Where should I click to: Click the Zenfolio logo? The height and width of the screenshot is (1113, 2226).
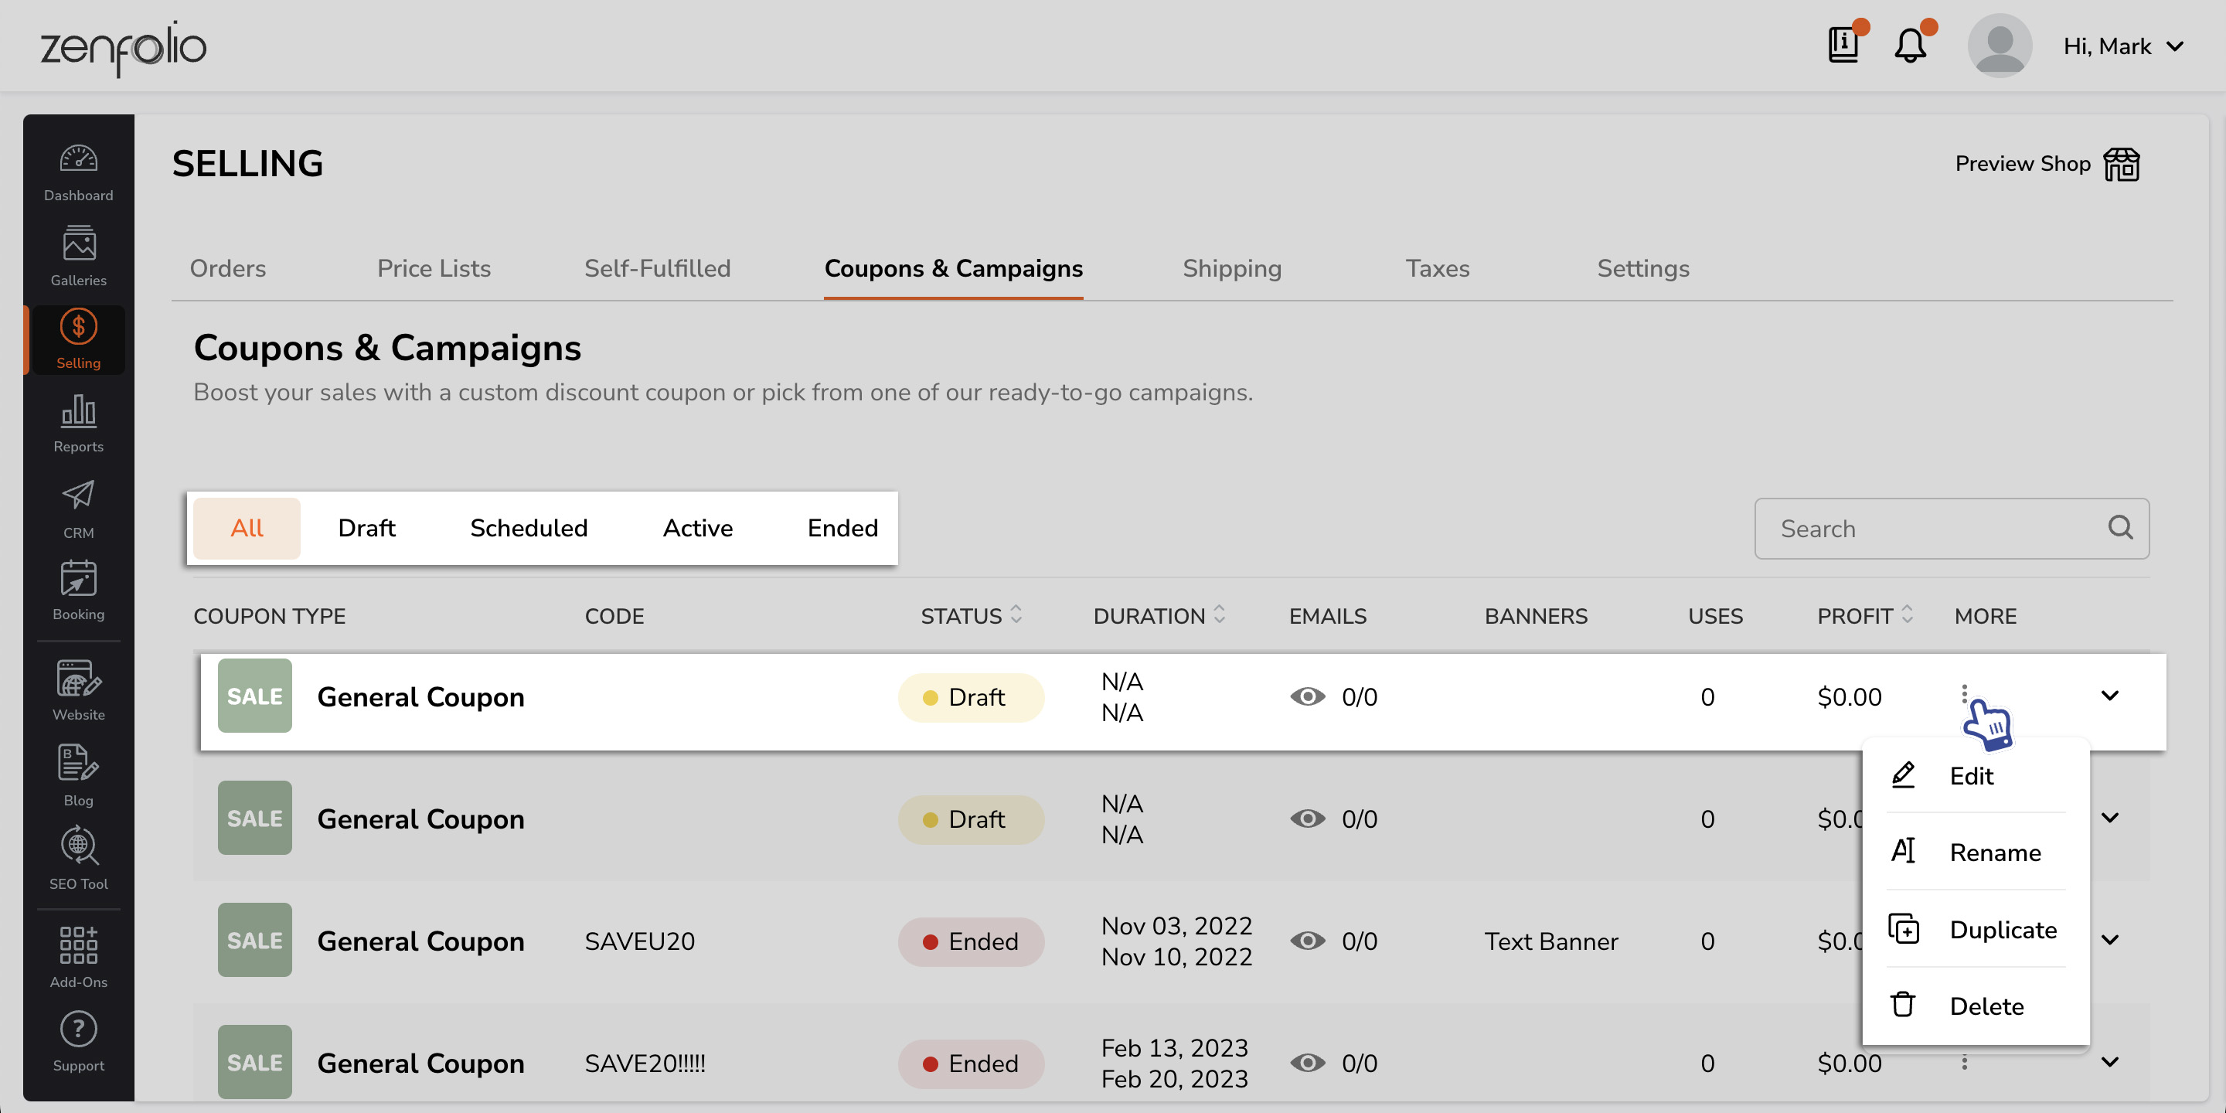coord(123,46)
